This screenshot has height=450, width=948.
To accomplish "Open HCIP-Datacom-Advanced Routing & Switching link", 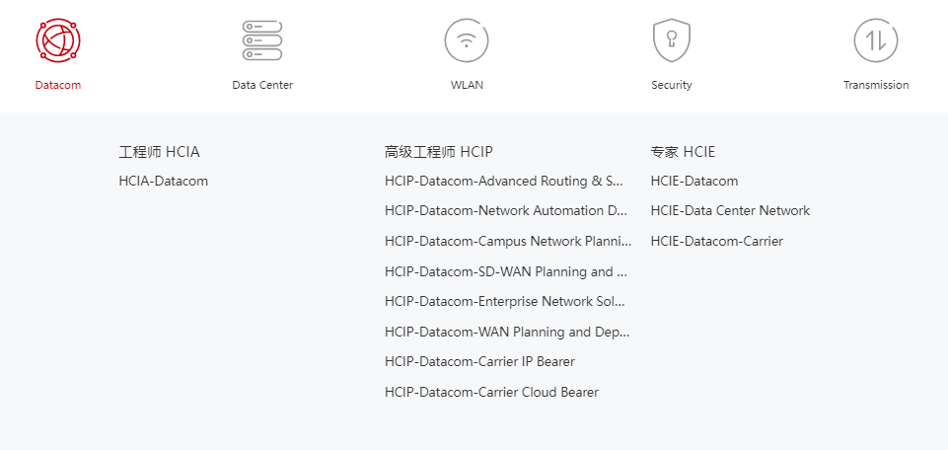I will tap(504, 181).
